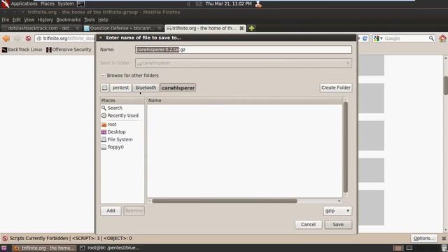Open the Firefox Tools menu
The width and height of the screenshot is (448, 252).
(89, 20)
